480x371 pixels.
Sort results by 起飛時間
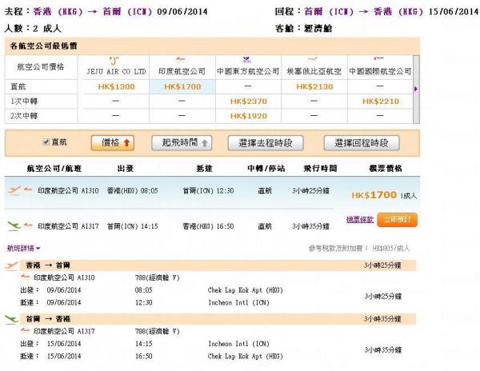[182, 143]
